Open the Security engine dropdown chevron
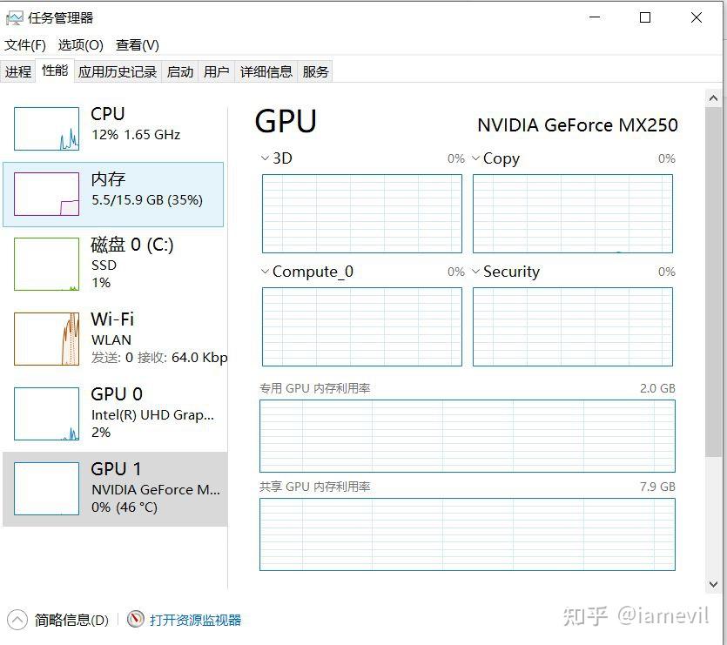This screenshot has width=727, height=645. pyautogui.click(x=475, y=272)
